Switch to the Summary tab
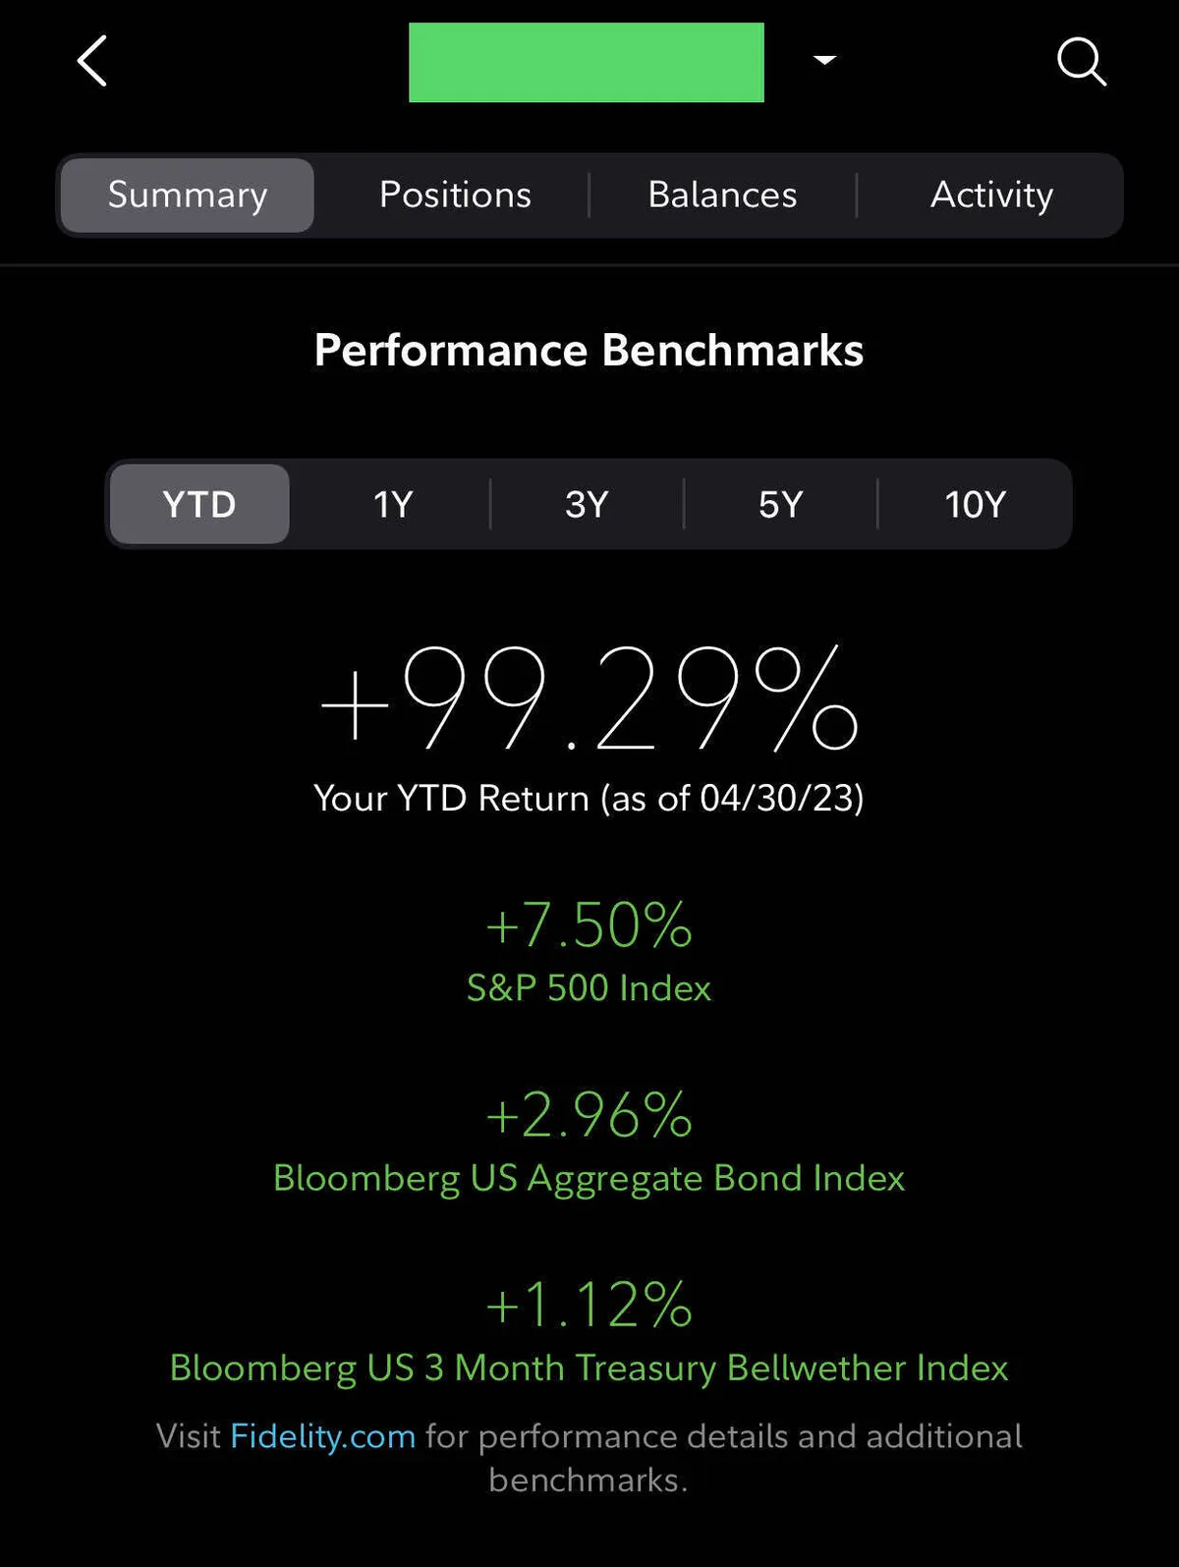This screenshot has height=1567, width=1179. click(188, 195)
